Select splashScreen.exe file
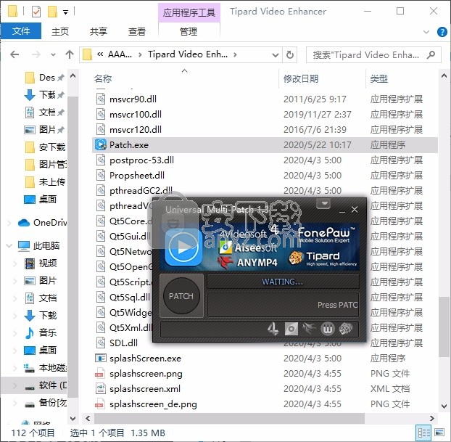The width and height of the screenshot is (451, 442). [x=145, y=359]
